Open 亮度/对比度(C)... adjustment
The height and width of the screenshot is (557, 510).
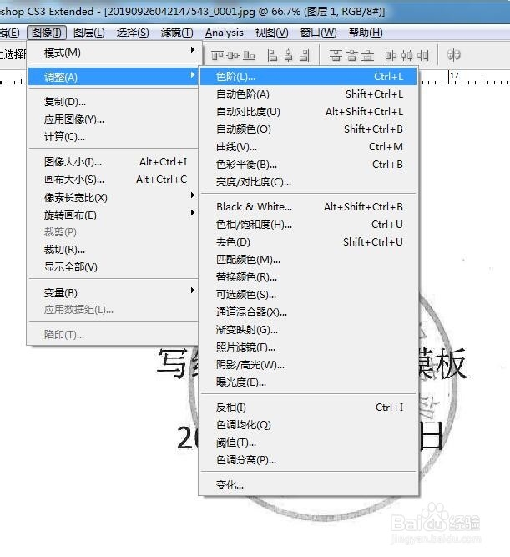(308, 182)
